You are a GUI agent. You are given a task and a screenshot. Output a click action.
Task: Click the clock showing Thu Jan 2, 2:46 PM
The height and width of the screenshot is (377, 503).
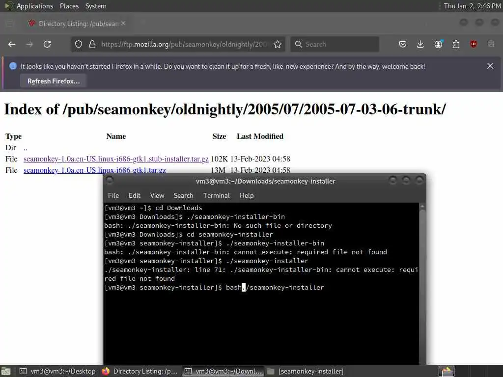pyautogui.click(x=472, y=6)
